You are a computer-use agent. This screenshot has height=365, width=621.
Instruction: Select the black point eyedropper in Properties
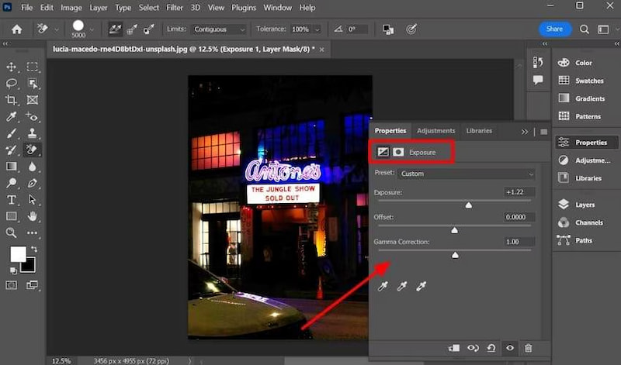[x=383, y=286]
